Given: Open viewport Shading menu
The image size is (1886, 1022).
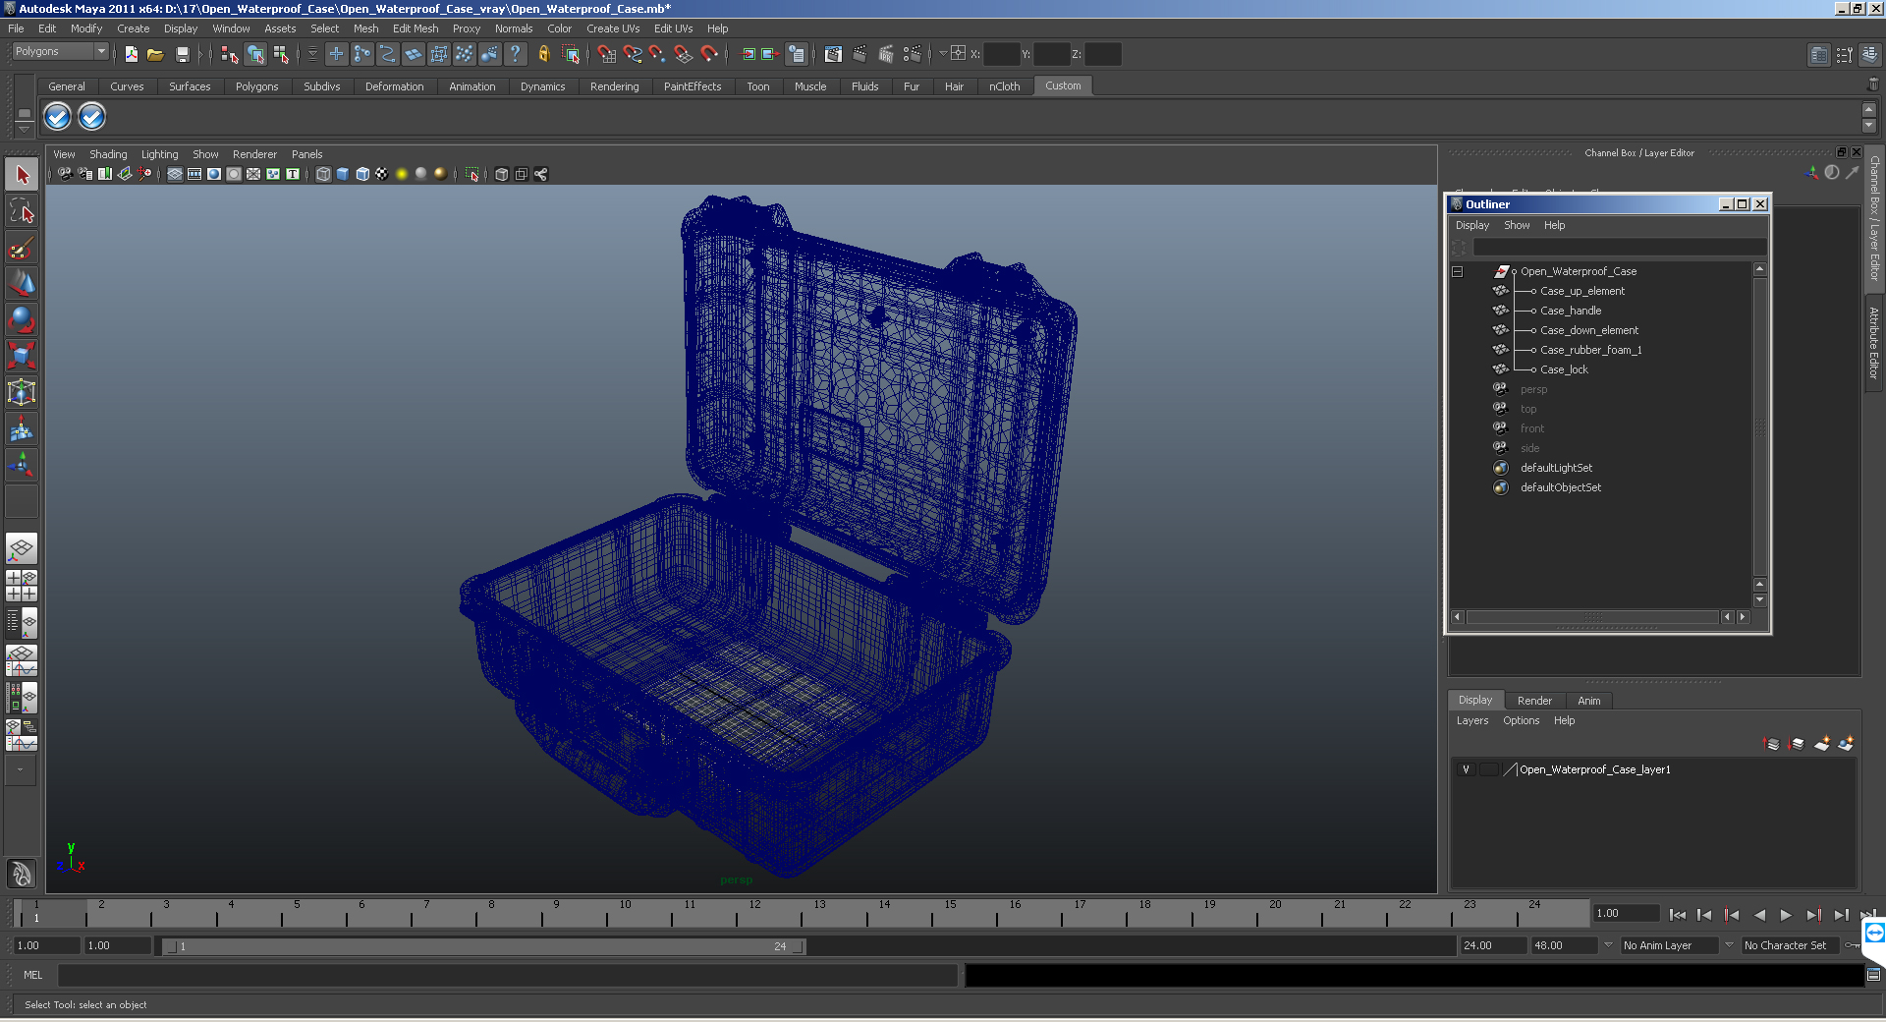Looking at the screenshot, I should pos(108,154).
